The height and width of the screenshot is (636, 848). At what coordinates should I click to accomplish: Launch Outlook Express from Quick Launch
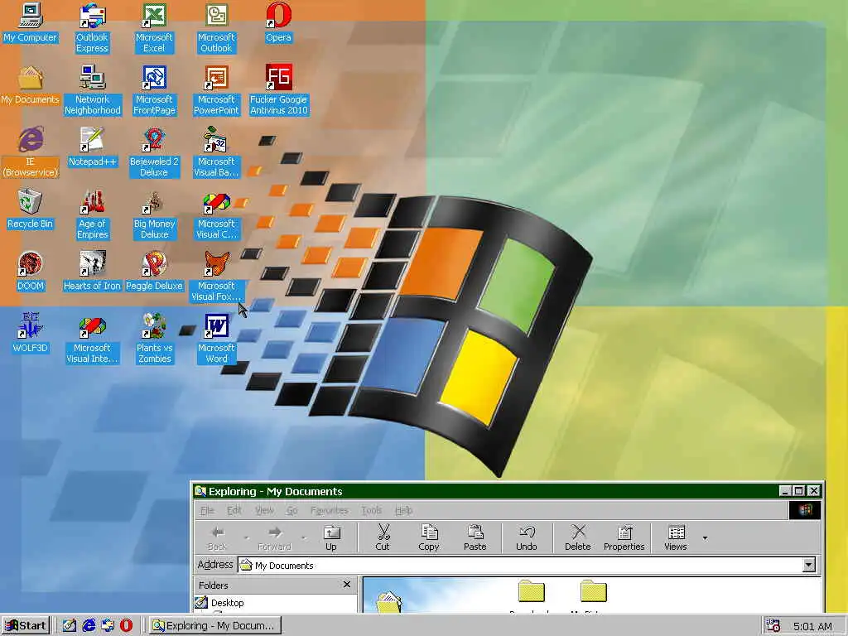coord(108,626)
